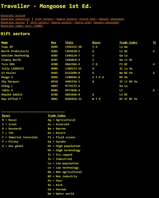This screenshot has width=159, height=198.
Task: Click the Rift sectors heading
Action: click(x=15, y=34)
